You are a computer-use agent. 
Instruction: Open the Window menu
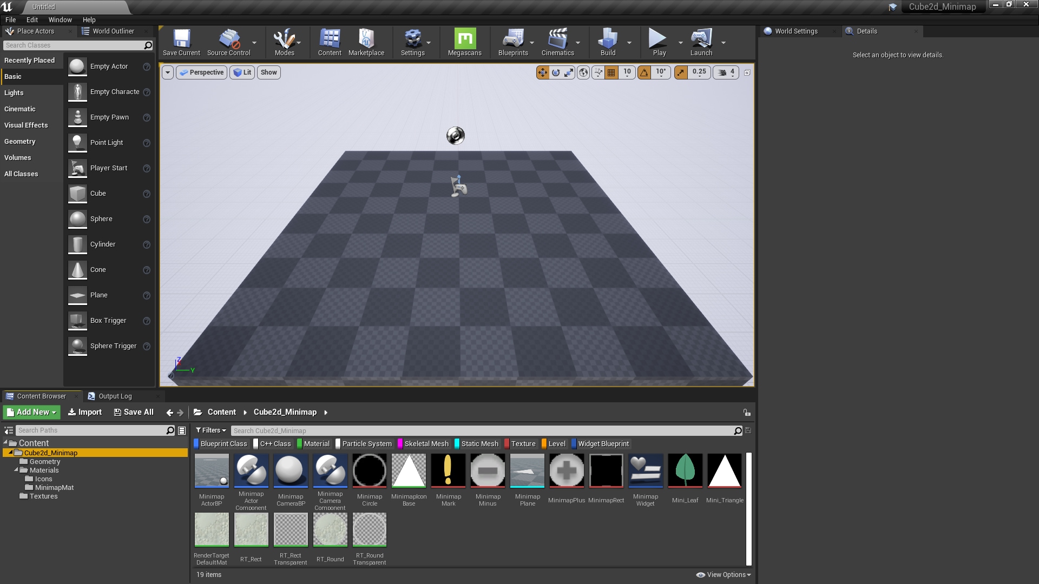60,19
